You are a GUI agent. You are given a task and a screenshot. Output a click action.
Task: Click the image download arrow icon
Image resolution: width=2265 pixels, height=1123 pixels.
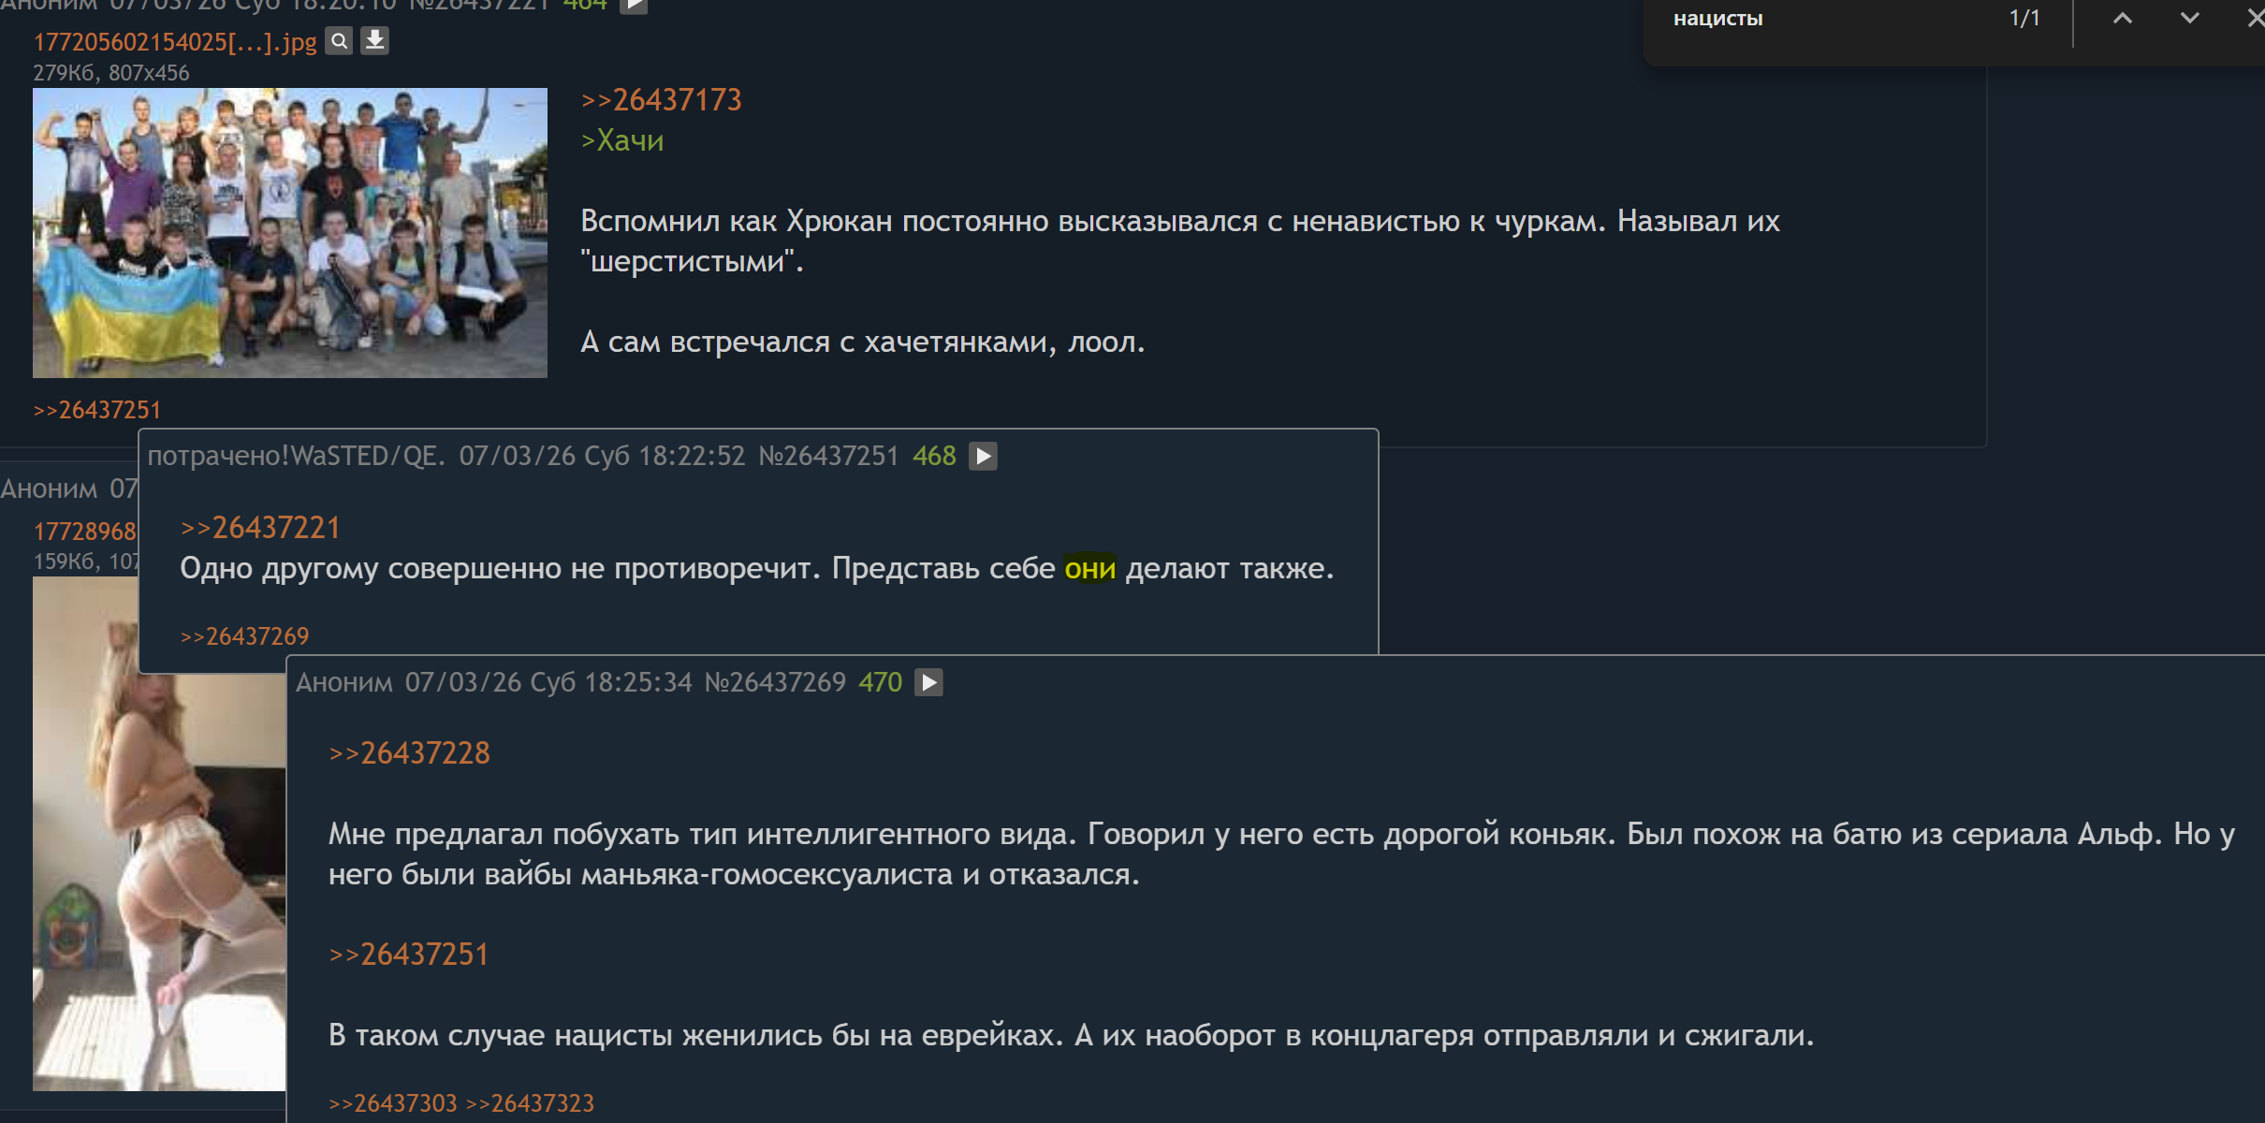[374, 41]
